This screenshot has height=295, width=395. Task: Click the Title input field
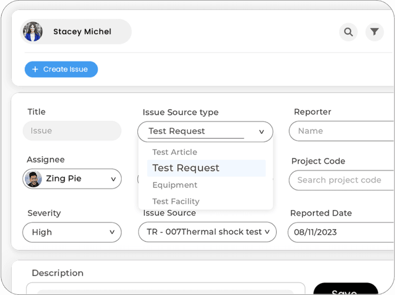(72, 131)
